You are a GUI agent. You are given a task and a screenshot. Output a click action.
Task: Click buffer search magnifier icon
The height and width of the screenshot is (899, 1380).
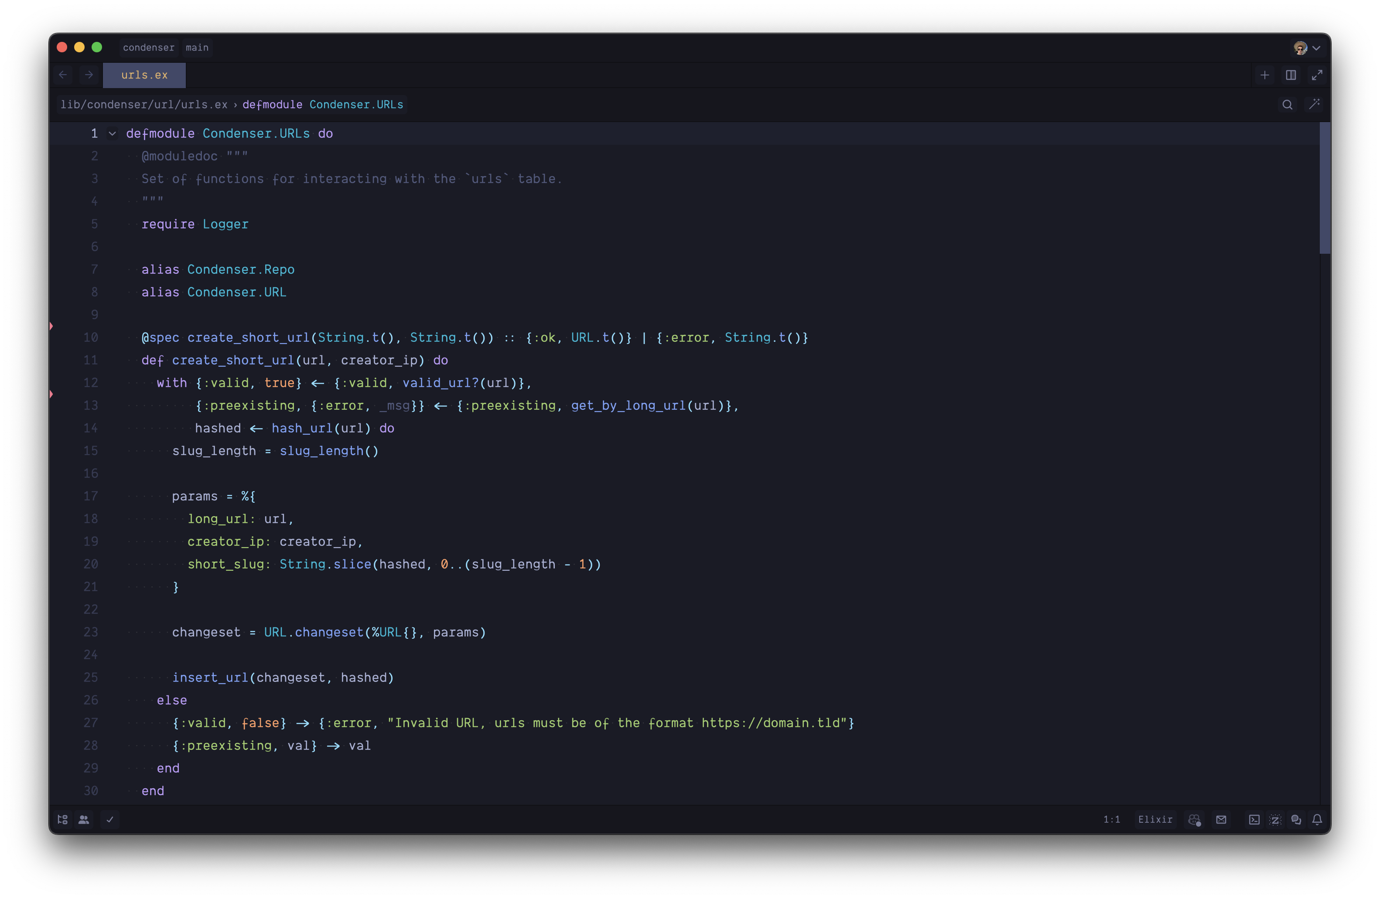pyautogui.click(x=1287, y=104)
